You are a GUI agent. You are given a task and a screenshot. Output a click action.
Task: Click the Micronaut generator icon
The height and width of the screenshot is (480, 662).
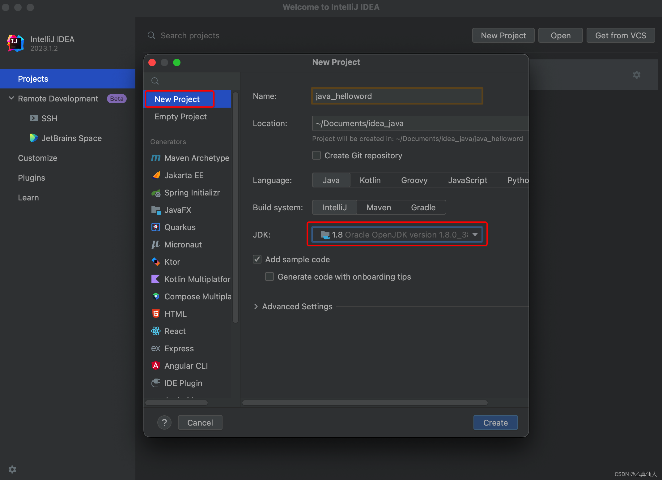156,245
